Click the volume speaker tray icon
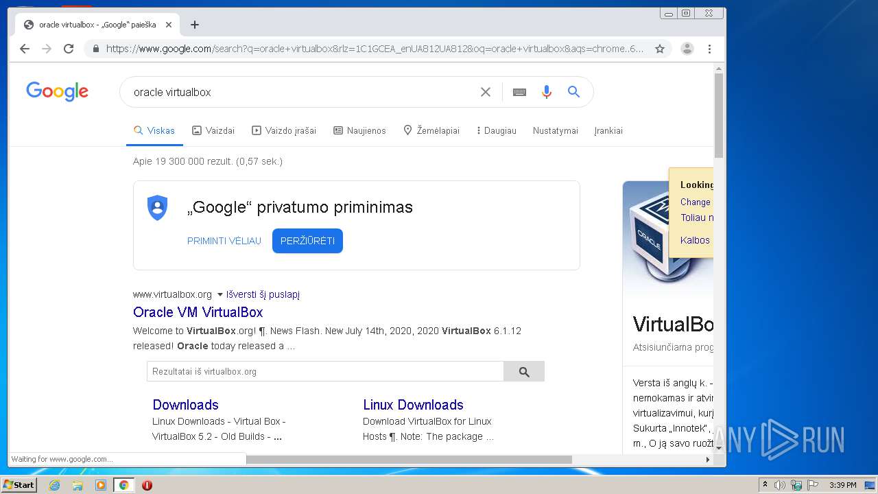The width and height of the screenshot is (878, 494). [780, 485]
